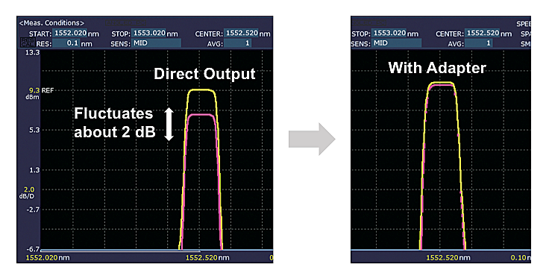Click the AVG value 1 in left panel
Image resolution: width=549 pixels, height=279 pixels.
pyautogui.click(x=238, y=43)
